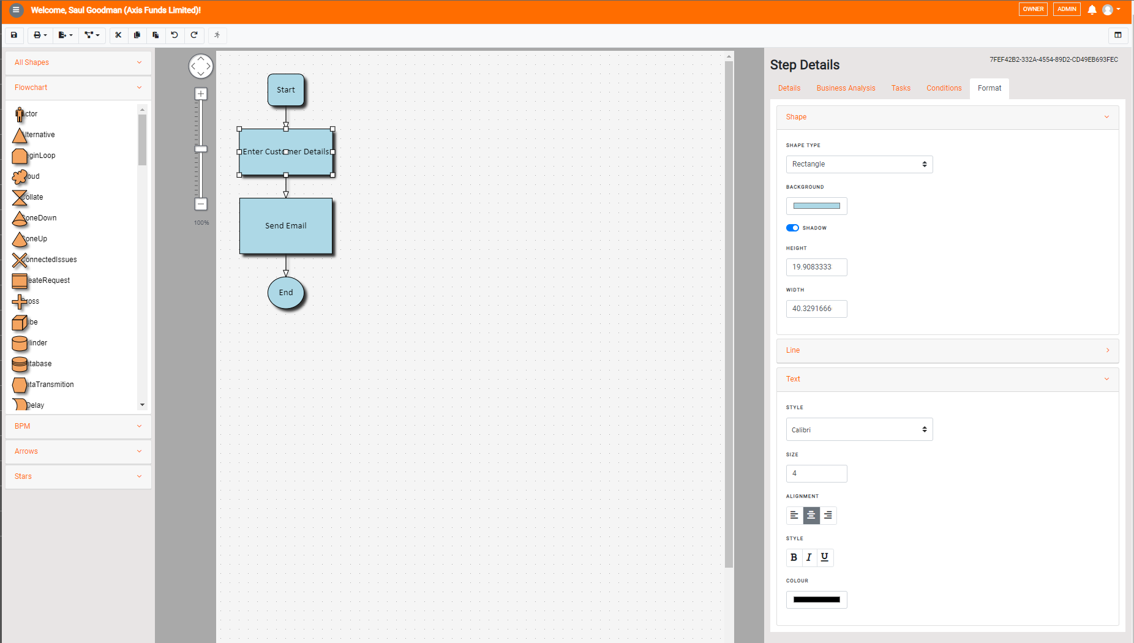Apply underline text style
The height and width of the screenshot is (643, 1134).
825,557
